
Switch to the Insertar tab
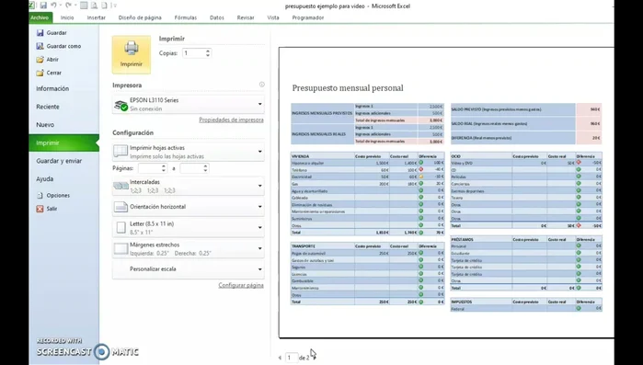[x=96, y=17]
